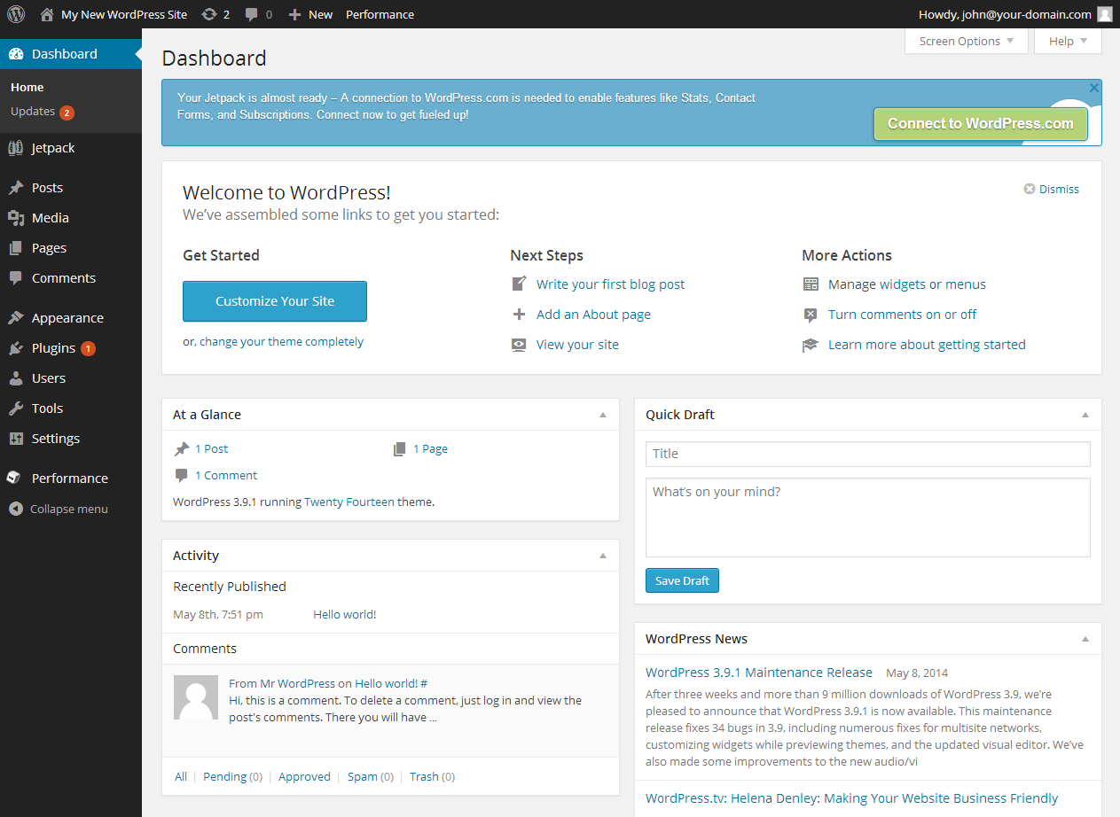Collapse the WordPress News widget

(x=1085, y=639)
